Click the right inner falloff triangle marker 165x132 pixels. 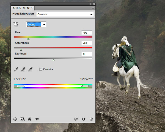point(82,86)
